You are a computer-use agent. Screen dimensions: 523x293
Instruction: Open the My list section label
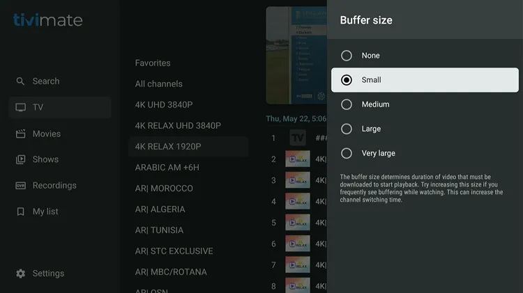tap(45, 212)
